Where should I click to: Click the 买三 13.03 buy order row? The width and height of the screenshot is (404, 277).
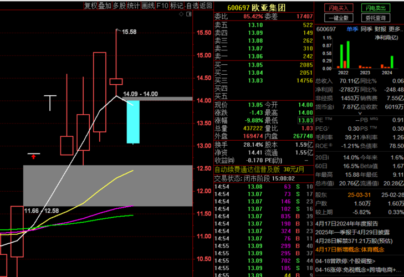[264, 80]
